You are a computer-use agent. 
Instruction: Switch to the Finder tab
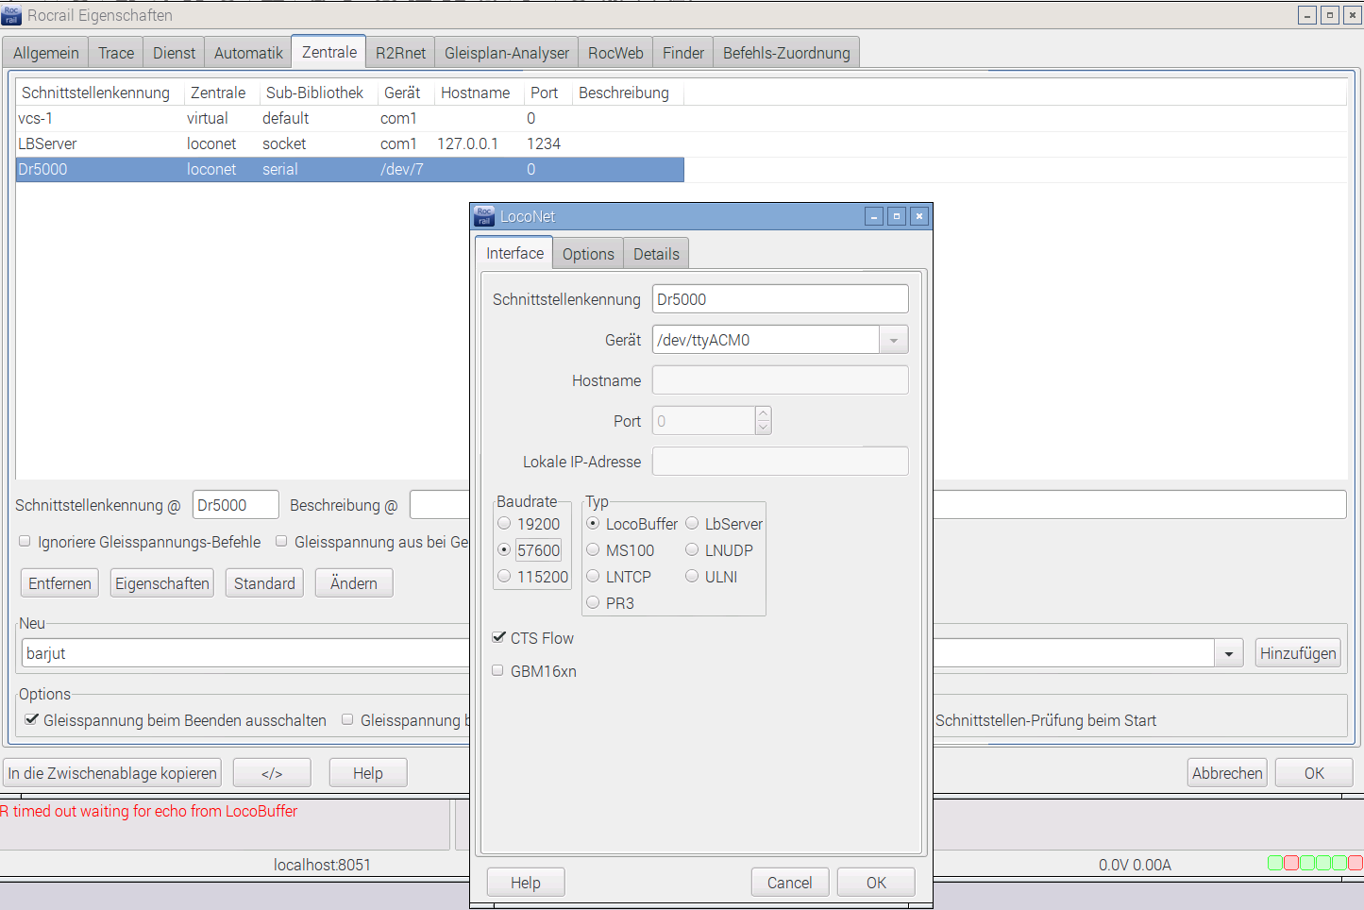point(683,53)
